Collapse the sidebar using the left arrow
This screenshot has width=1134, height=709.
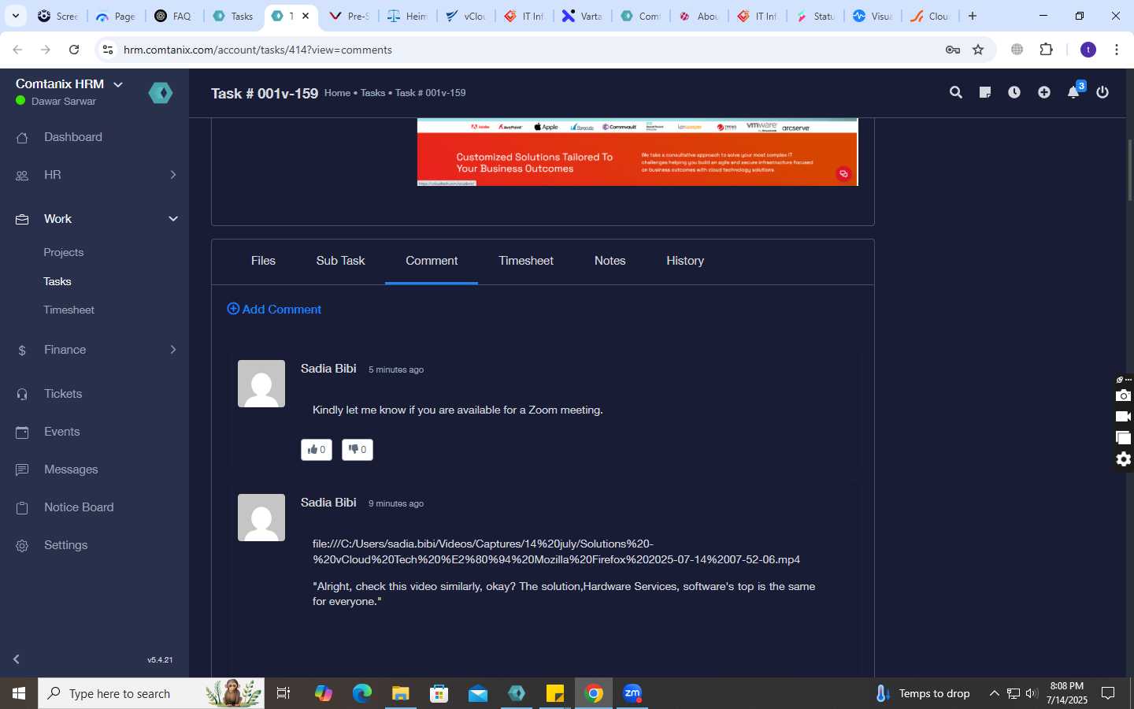[17, 659]
